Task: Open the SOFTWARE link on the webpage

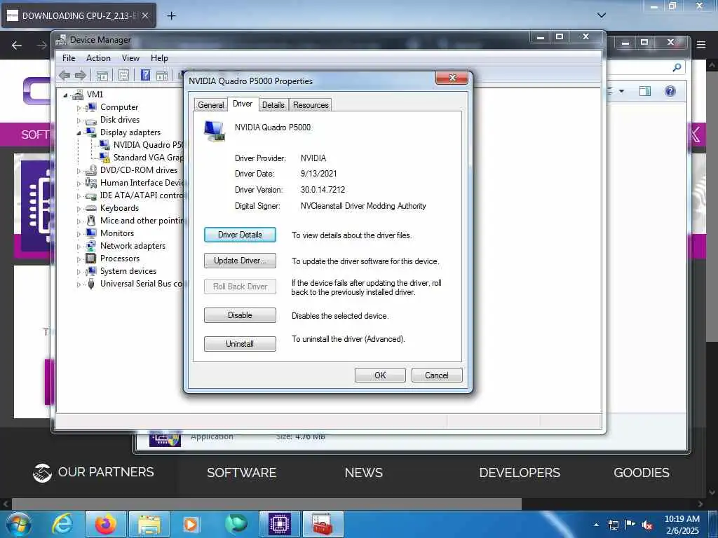Action: click(x=242, y=473)
